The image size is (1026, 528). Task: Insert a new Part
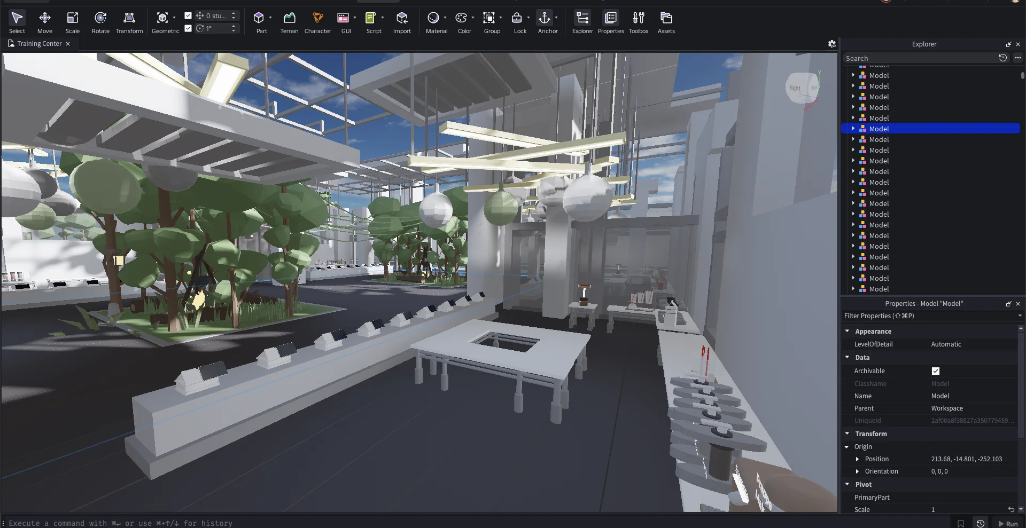pos(259,23)
